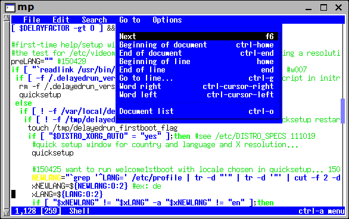The width and height of the screenshot is (349, 219).
Task: Open Go to line... dialog entry
Action: (x=198, y=78)
